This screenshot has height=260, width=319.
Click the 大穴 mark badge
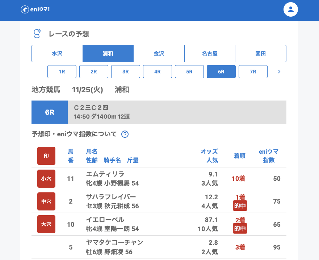point(46,224)
